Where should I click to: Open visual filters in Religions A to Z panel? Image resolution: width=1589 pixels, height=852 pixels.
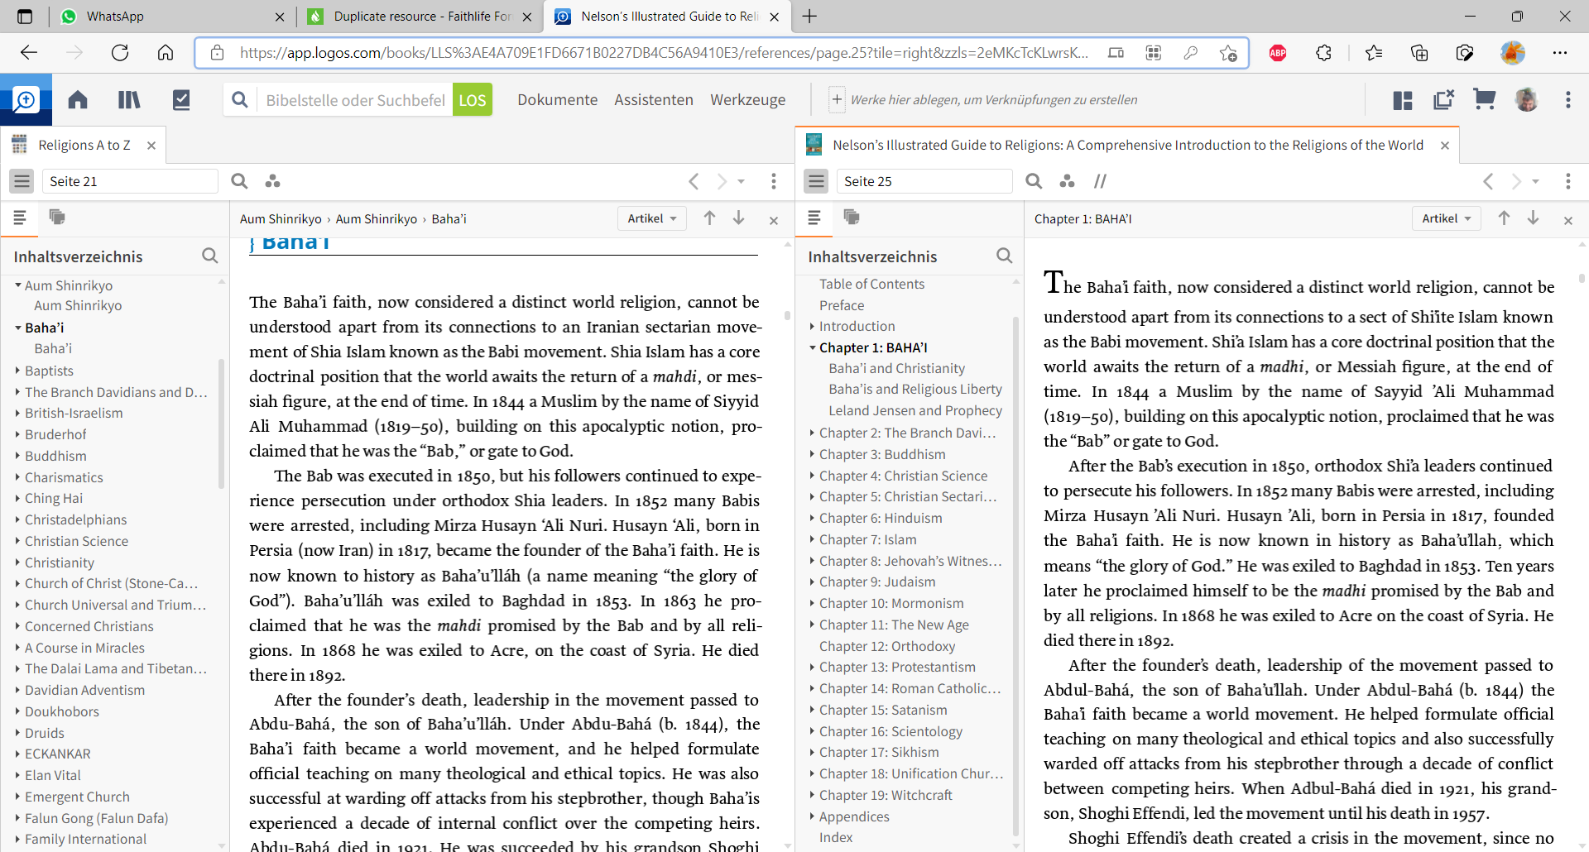point(272,181)
